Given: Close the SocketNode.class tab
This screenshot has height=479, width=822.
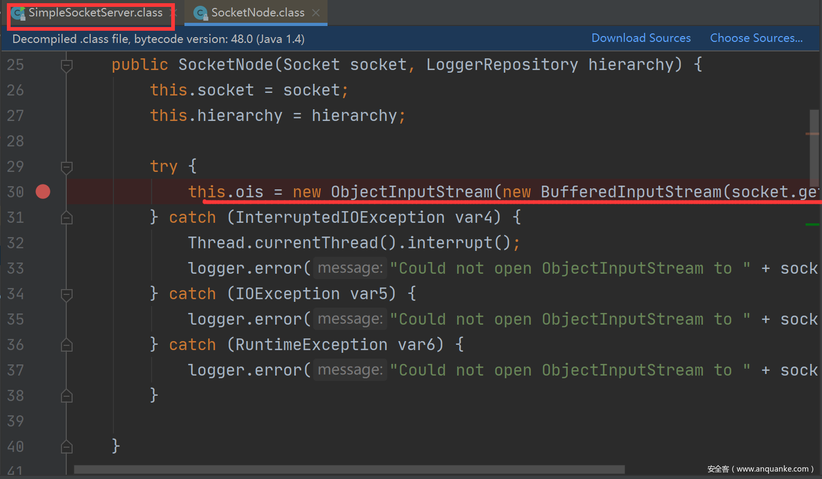Looking at the screenshot, I should tap(316, 13).
